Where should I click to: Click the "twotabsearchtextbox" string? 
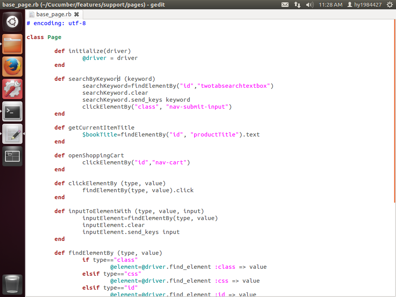coord(234,86)
